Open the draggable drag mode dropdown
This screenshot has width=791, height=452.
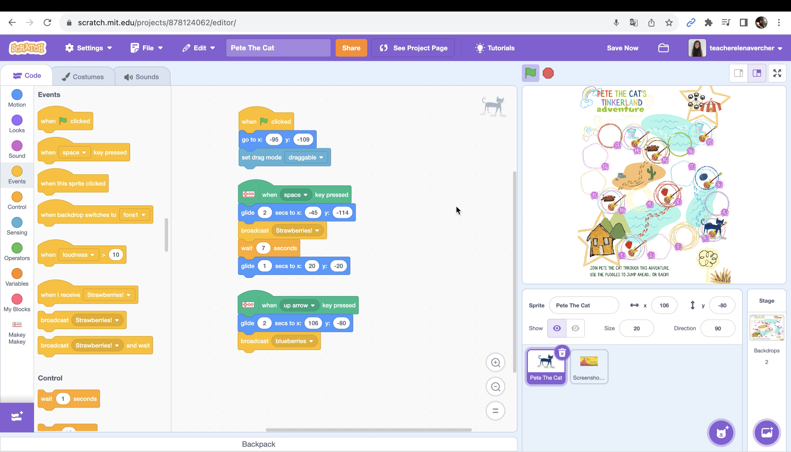point(306,157)
